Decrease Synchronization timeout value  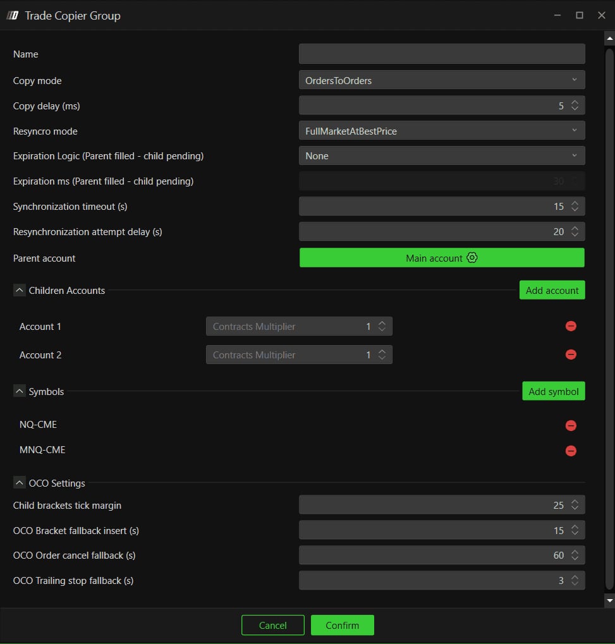(575, 209)
